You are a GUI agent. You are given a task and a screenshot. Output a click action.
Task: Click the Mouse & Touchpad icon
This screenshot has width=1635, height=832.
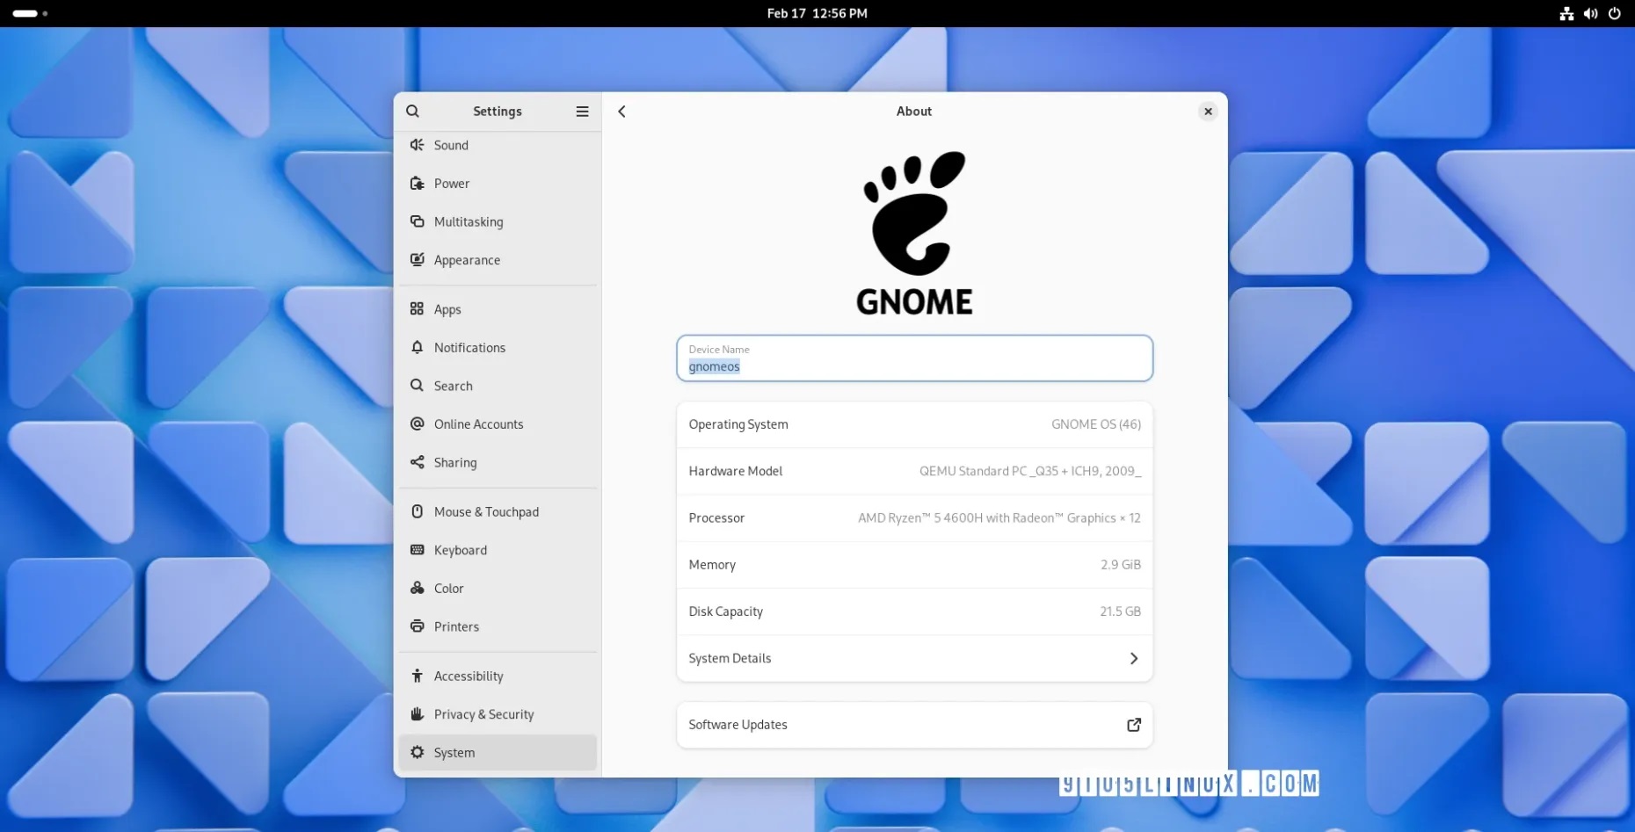[x=418, y=511]
